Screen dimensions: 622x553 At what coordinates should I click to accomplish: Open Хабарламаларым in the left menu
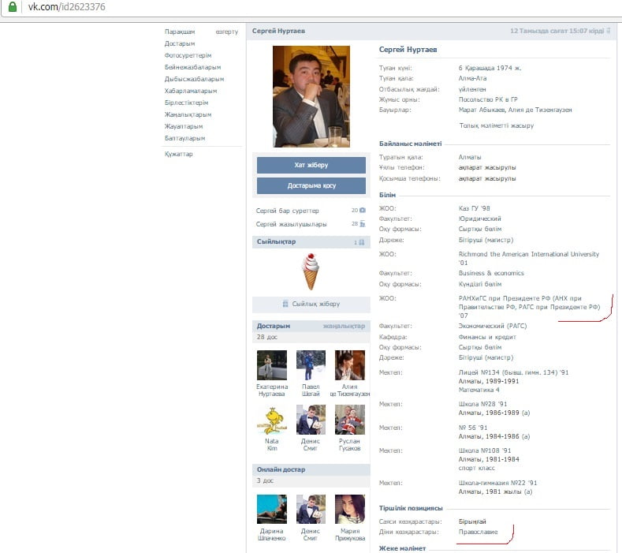coord(191,91)
